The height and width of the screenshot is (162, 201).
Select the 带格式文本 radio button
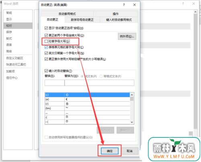click(x=101, y=76)
